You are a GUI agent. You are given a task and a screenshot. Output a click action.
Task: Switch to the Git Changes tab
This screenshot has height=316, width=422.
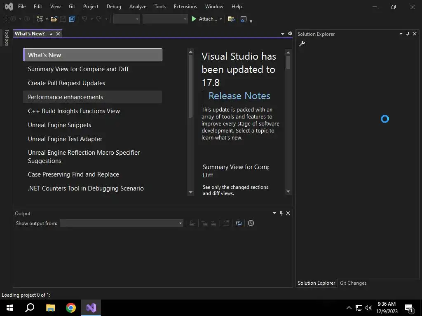coord(353,283)
